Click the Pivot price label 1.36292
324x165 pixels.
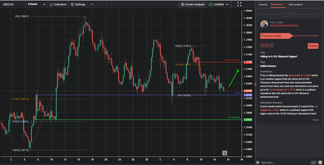click(x=248, y=95)
